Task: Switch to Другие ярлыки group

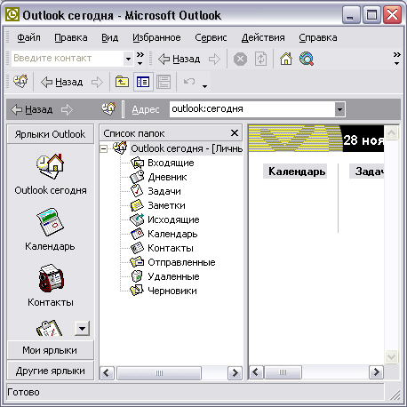Action: click(x=50, y=371)
